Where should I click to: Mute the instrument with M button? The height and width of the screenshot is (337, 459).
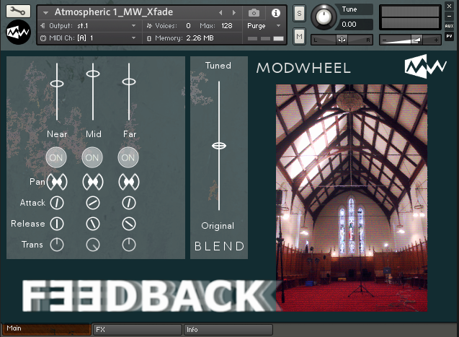coord(299,37)
